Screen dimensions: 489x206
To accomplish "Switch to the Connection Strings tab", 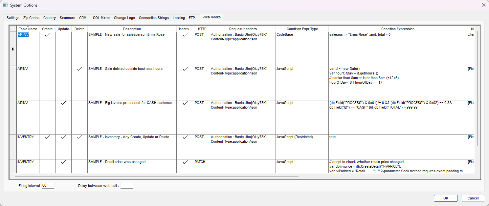I will tap(154, 18).
